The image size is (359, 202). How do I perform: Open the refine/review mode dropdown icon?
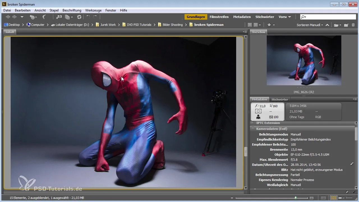(69, 17)
